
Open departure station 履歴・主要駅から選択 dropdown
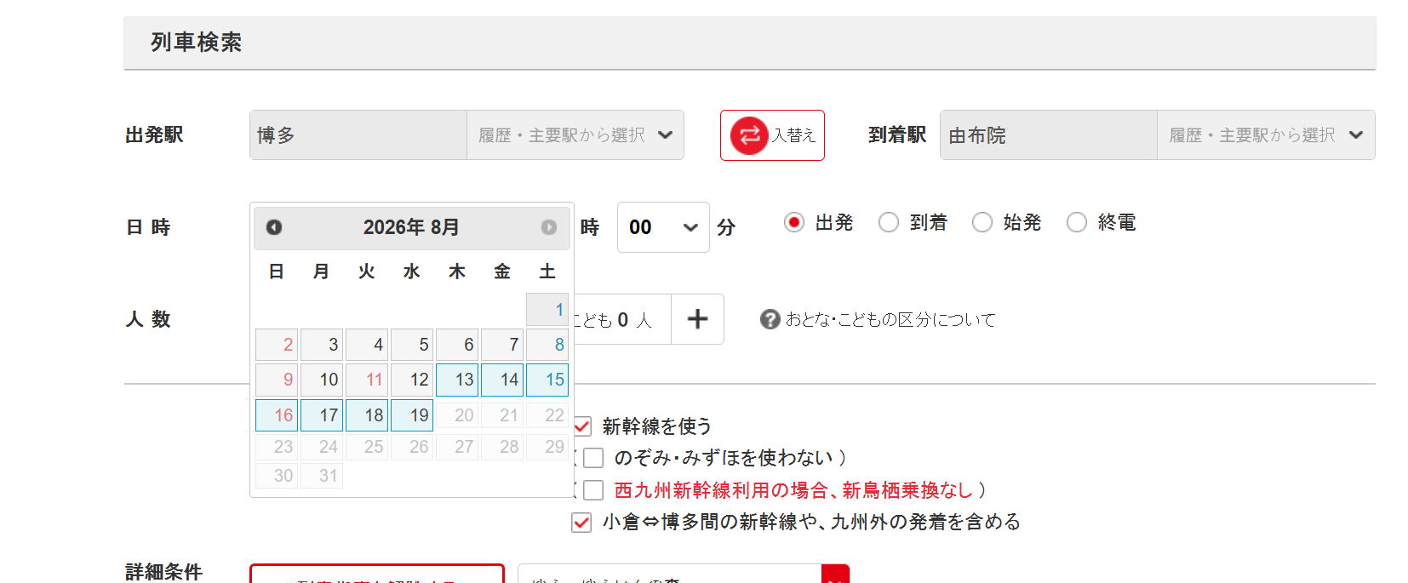575,135
